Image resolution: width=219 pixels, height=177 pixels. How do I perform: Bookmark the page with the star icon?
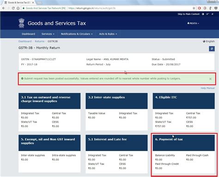pos(194,8)
